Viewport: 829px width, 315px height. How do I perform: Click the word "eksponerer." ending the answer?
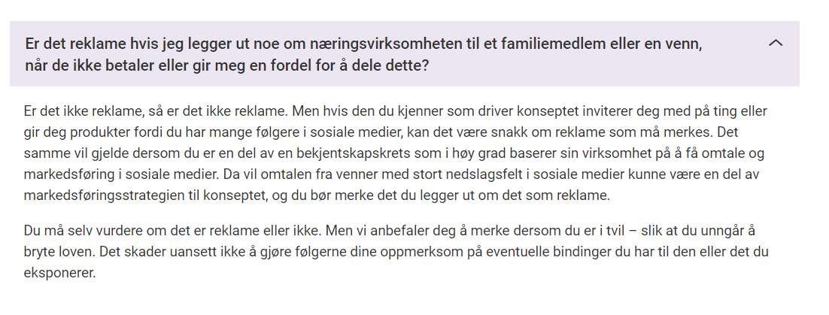(59, 273)
